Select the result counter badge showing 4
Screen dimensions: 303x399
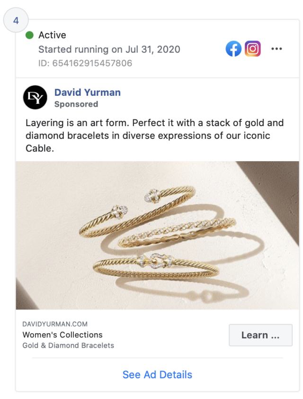(16, 20)
